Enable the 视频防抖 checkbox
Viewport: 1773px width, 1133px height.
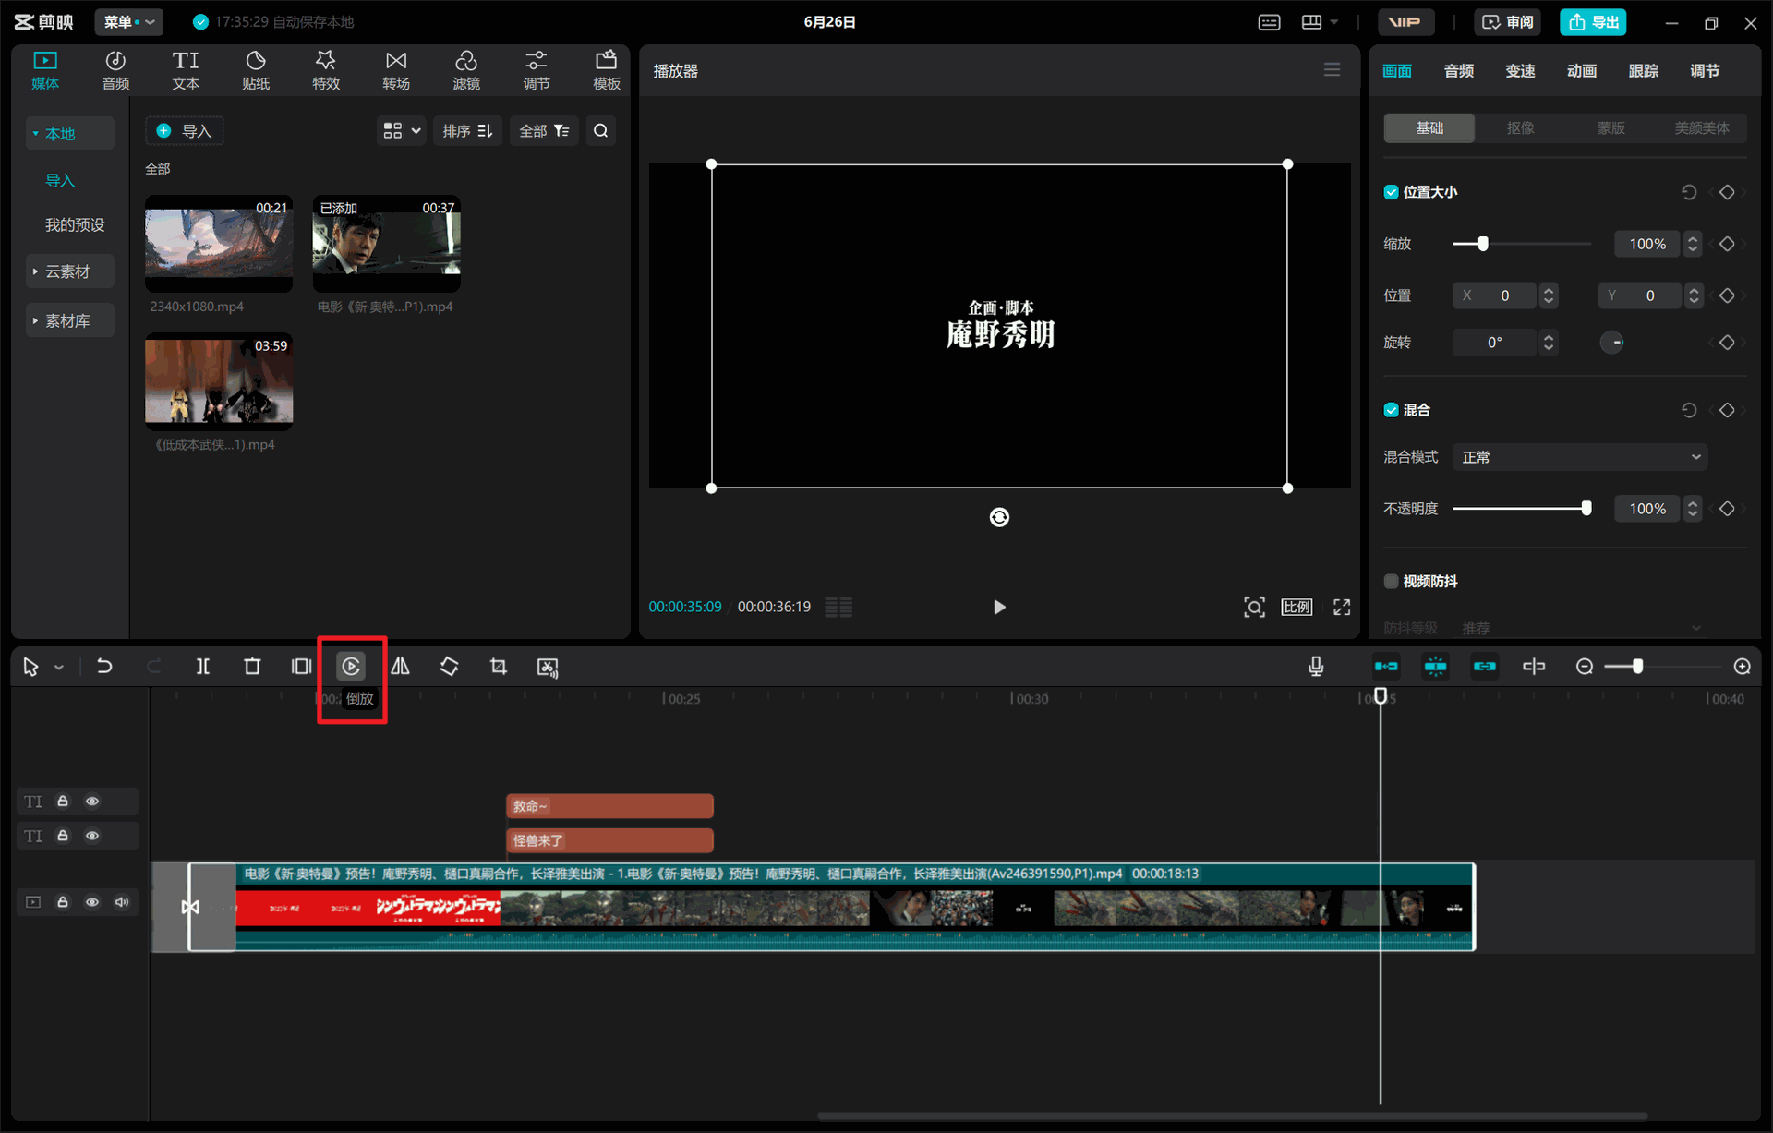click(1391, 581)
